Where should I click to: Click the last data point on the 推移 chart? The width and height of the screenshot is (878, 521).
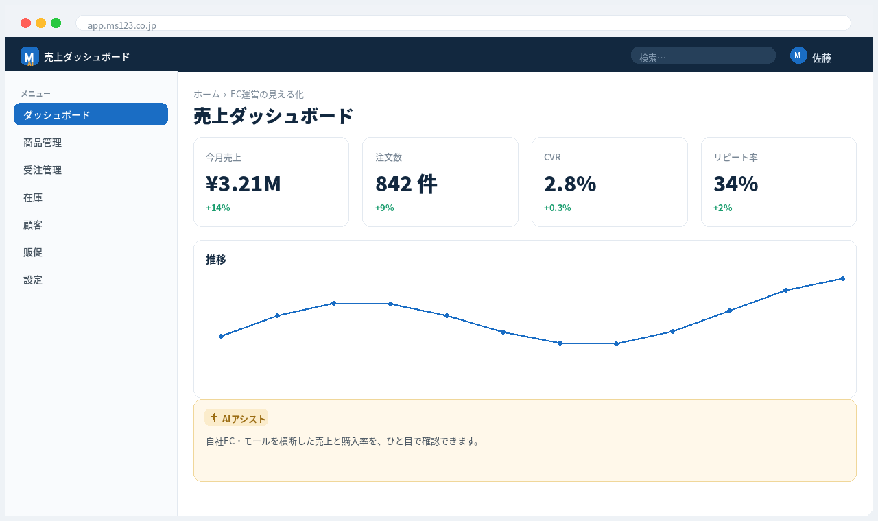[842, 278]
